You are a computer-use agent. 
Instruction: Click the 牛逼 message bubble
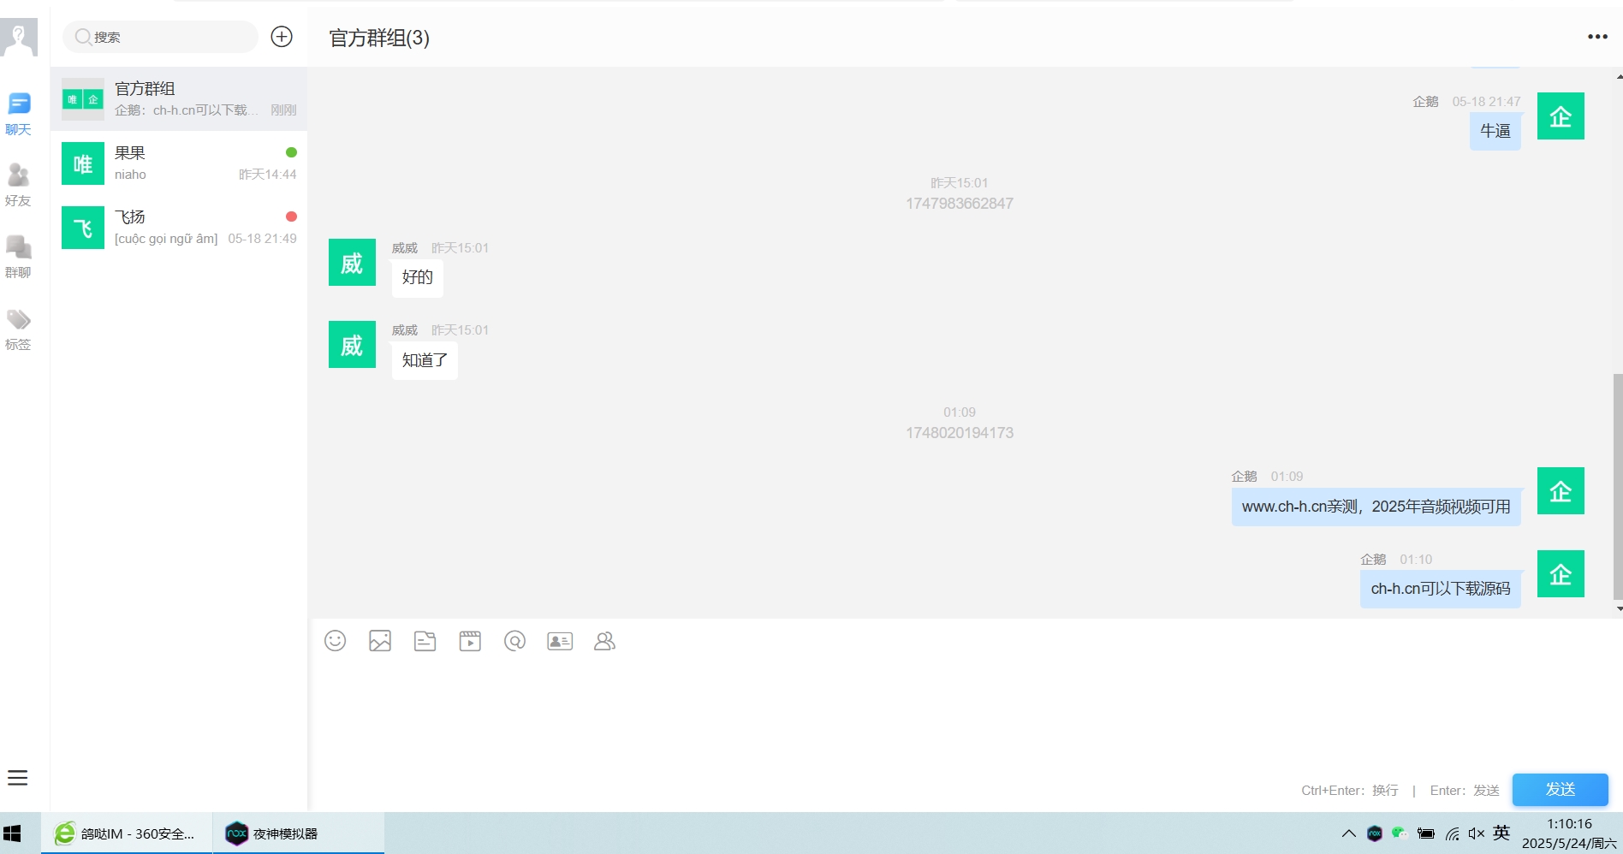(1495, 131)
